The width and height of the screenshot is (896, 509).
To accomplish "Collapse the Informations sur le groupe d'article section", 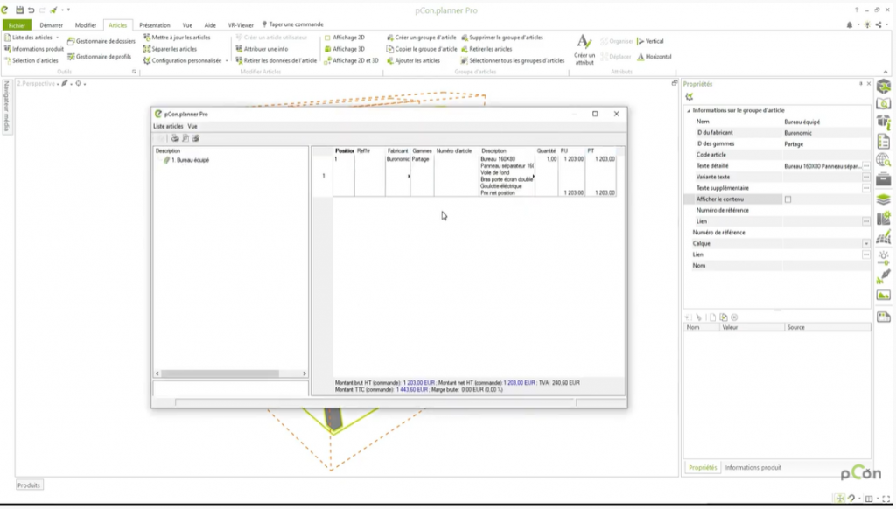I will tap(689, 111).
